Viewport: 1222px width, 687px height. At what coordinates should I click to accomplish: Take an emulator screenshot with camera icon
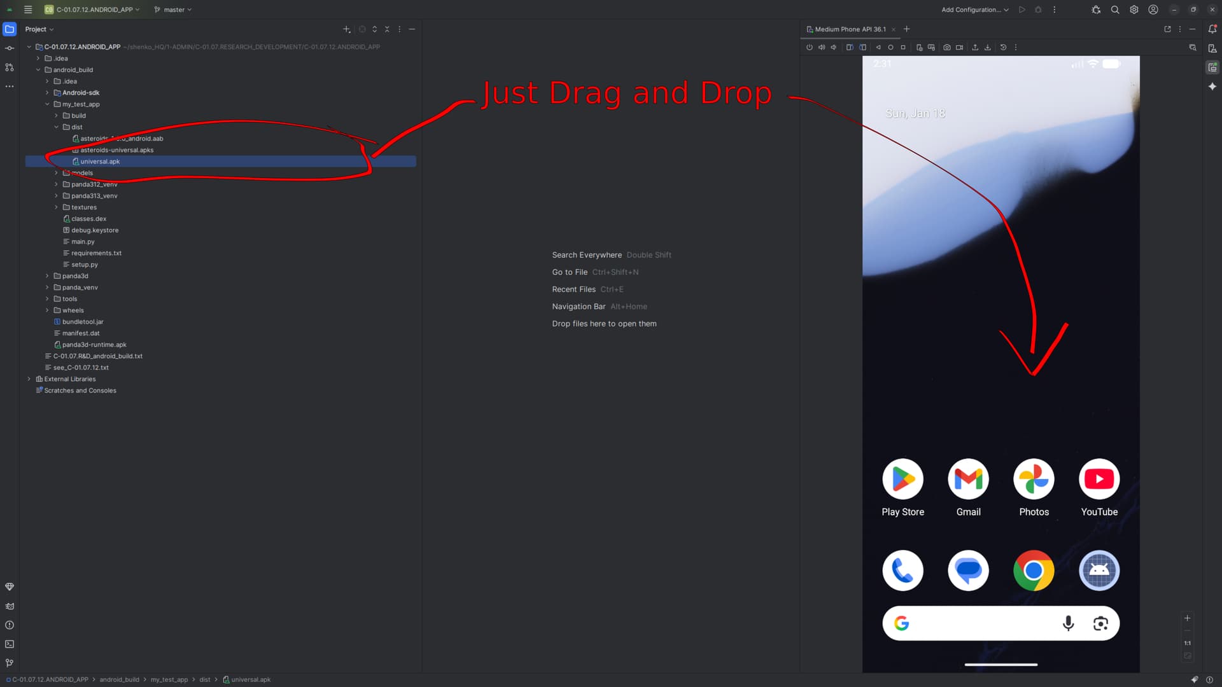pyautogui.click(x=947, y=47)
